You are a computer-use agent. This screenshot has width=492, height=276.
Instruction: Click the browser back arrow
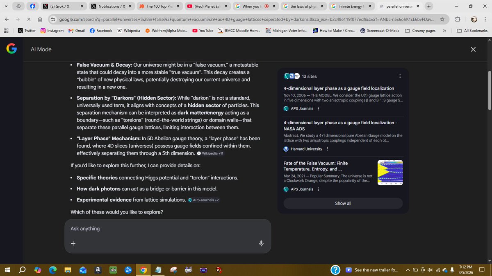point(7,19)
